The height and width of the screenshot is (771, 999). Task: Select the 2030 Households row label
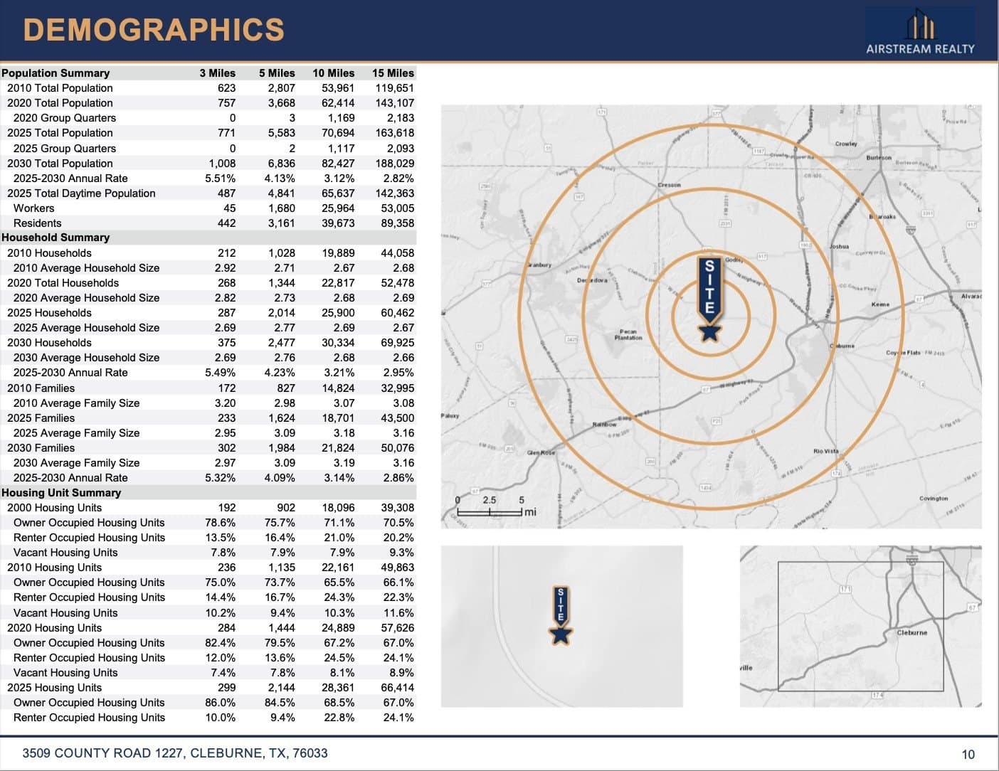tap(49, 342)
